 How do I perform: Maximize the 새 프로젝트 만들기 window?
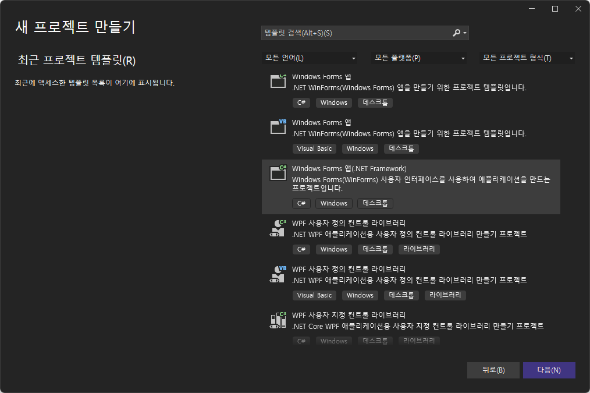coord(555,9)
